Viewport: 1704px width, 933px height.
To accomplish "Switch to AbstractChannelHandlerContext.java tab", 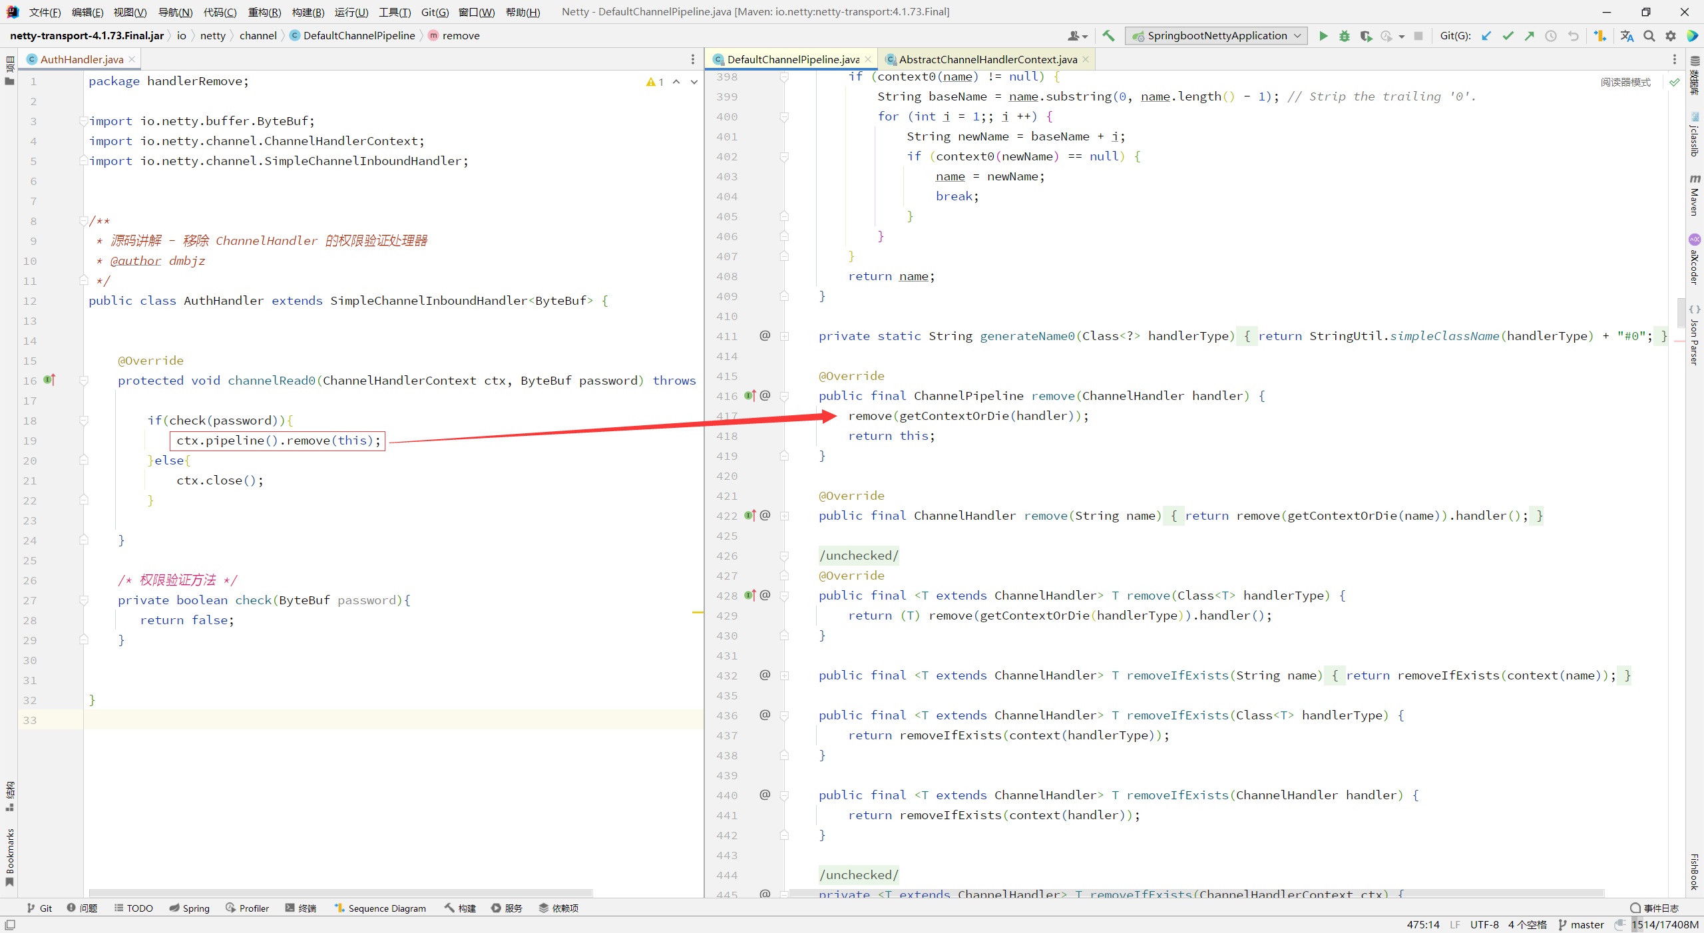I will (988, 59).
